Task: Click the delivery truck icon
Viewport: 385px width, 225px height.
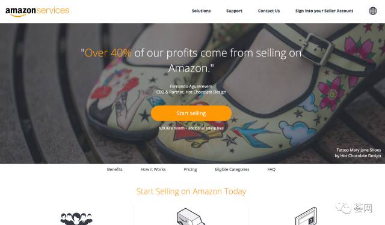Action: pyautogui.click(x=191, y=217)
